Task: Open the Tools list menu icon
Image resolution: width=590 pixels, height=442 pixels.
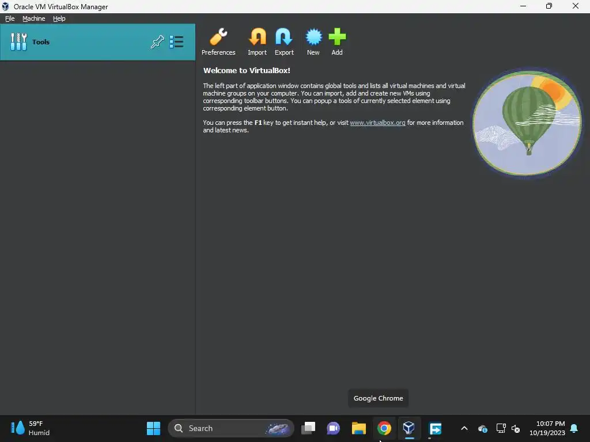Action: 176,41
